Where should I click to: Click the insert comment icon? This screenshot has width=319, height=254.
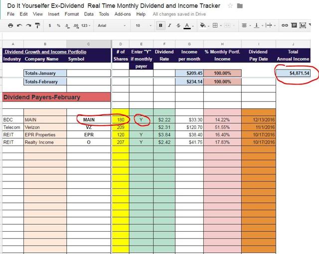[294, 25]
